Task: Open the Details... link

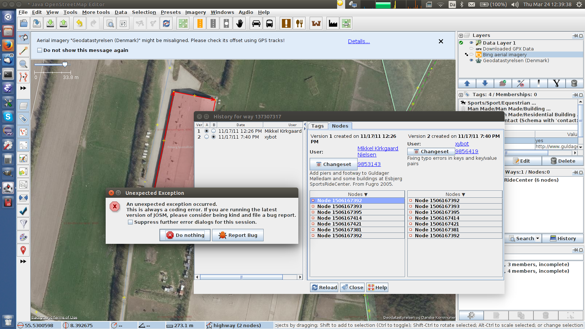Action: [359, 41]
